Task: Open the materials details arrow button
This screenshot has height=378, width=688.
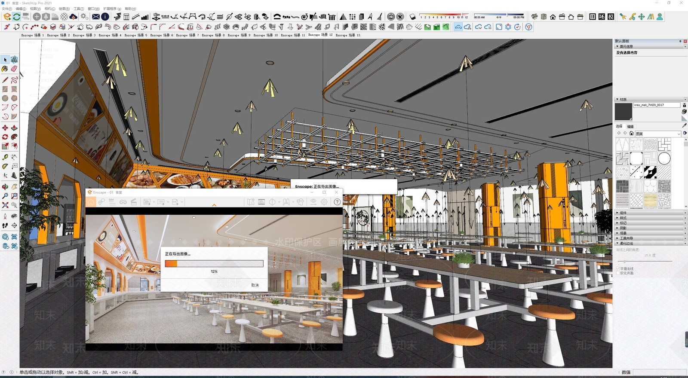Action: [x=685, y=134]
